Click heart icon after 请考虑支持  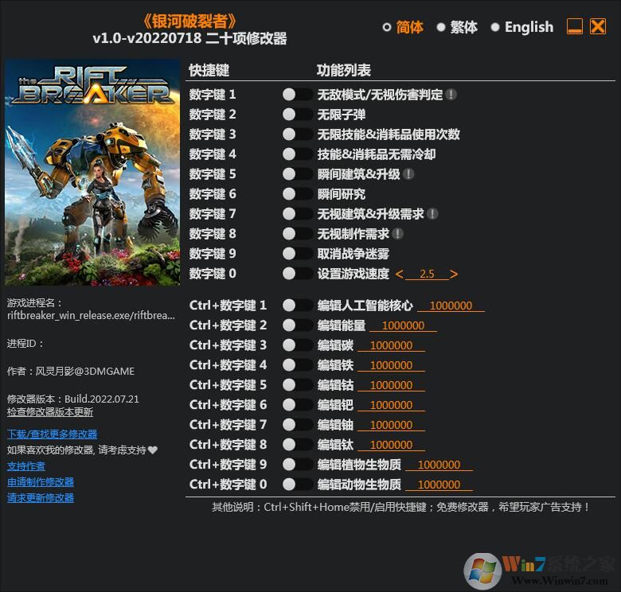tap(153, 450)
